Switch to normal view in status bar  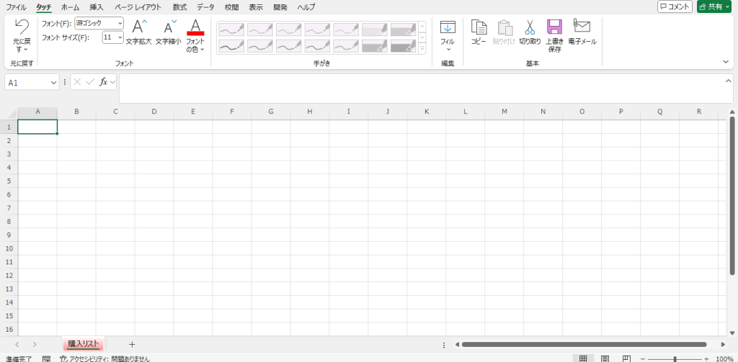pos(583,358)
